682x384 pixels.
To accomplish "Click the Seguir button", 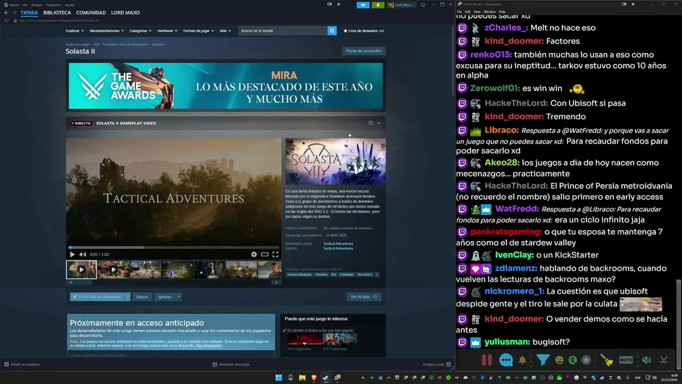I will click(142, 297).
